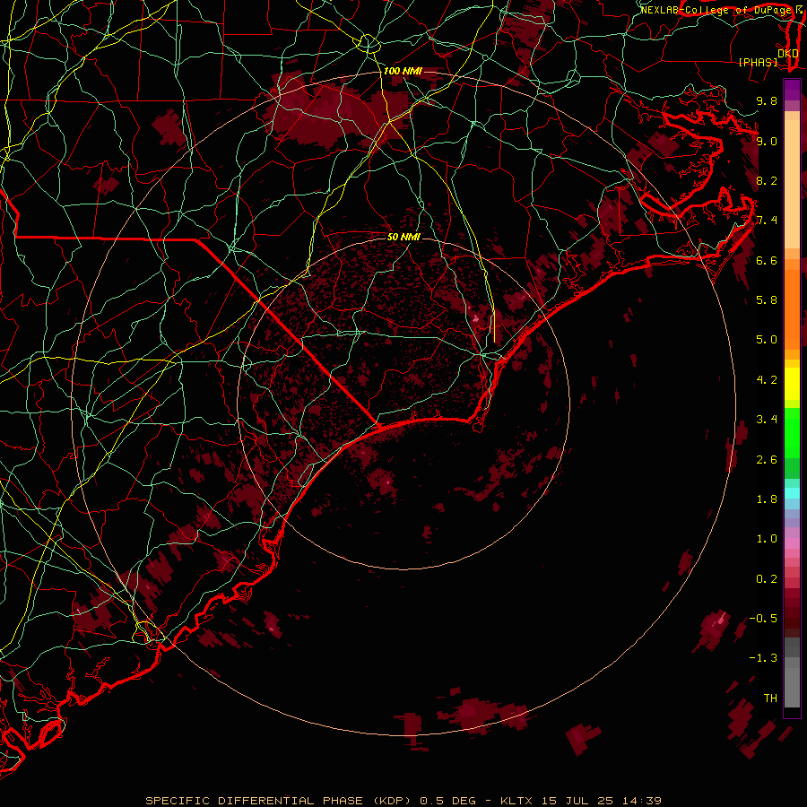The height and width of the screenshot is (807, 807).
Task: Click the yellow segment of the color bar
Action: (x=792, y=384)
